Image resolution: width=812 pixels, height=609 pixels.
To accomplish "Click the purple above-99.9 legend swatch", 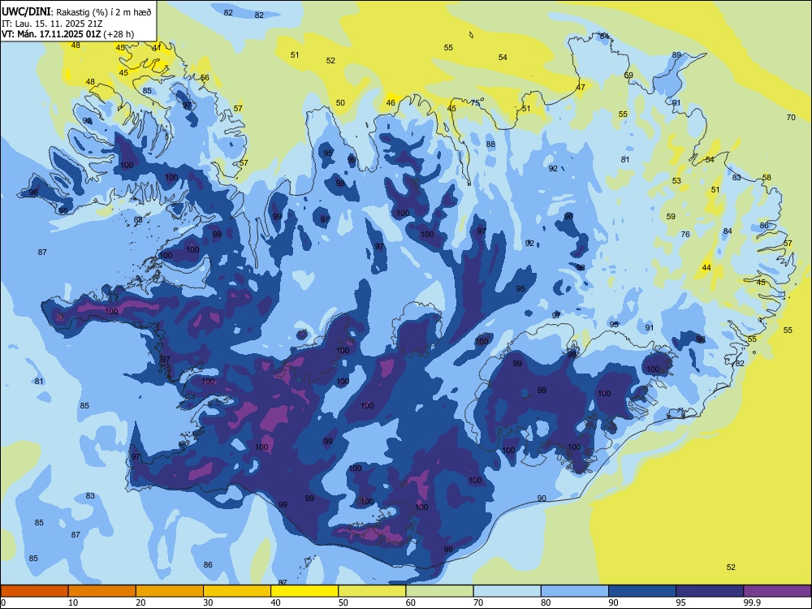I will pos(777,591).
